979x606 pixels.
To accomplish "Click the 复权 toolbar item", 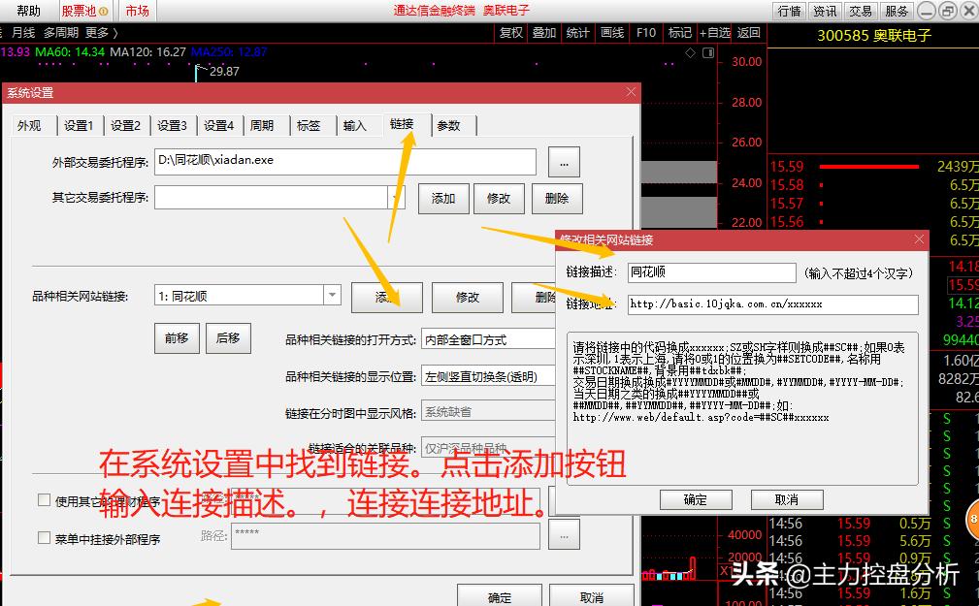I will click(x=510, y=32).
